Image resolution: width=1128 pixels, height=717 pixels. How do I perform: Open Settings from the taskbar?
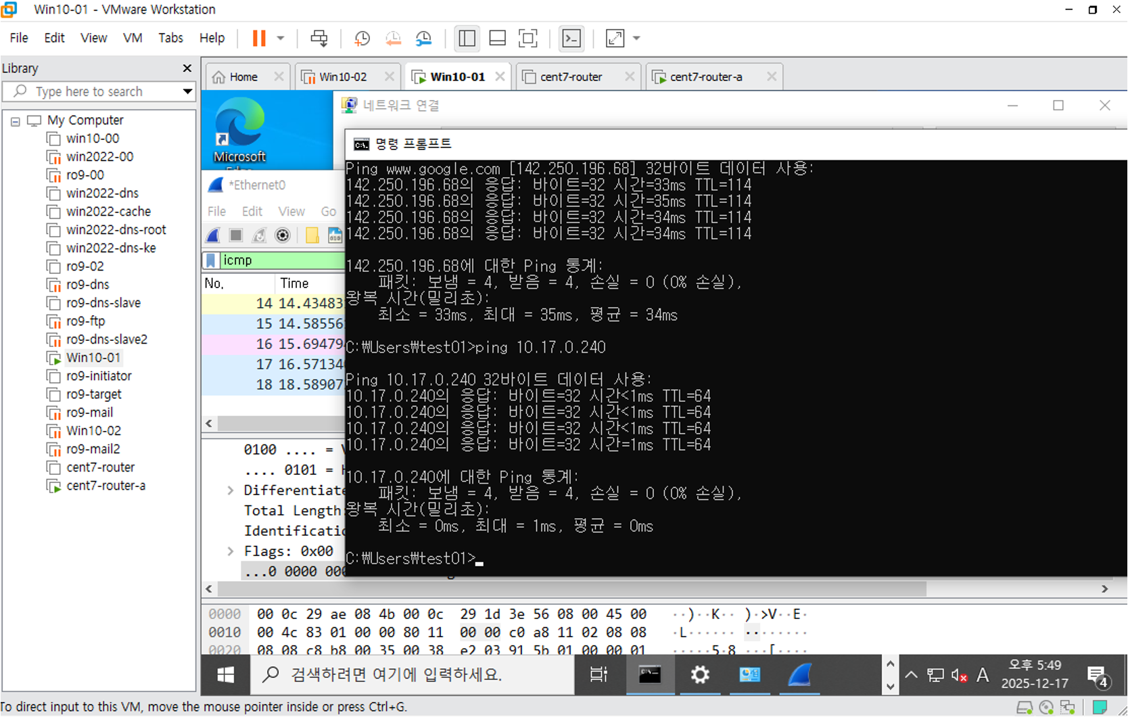click(x=700, y=675)
